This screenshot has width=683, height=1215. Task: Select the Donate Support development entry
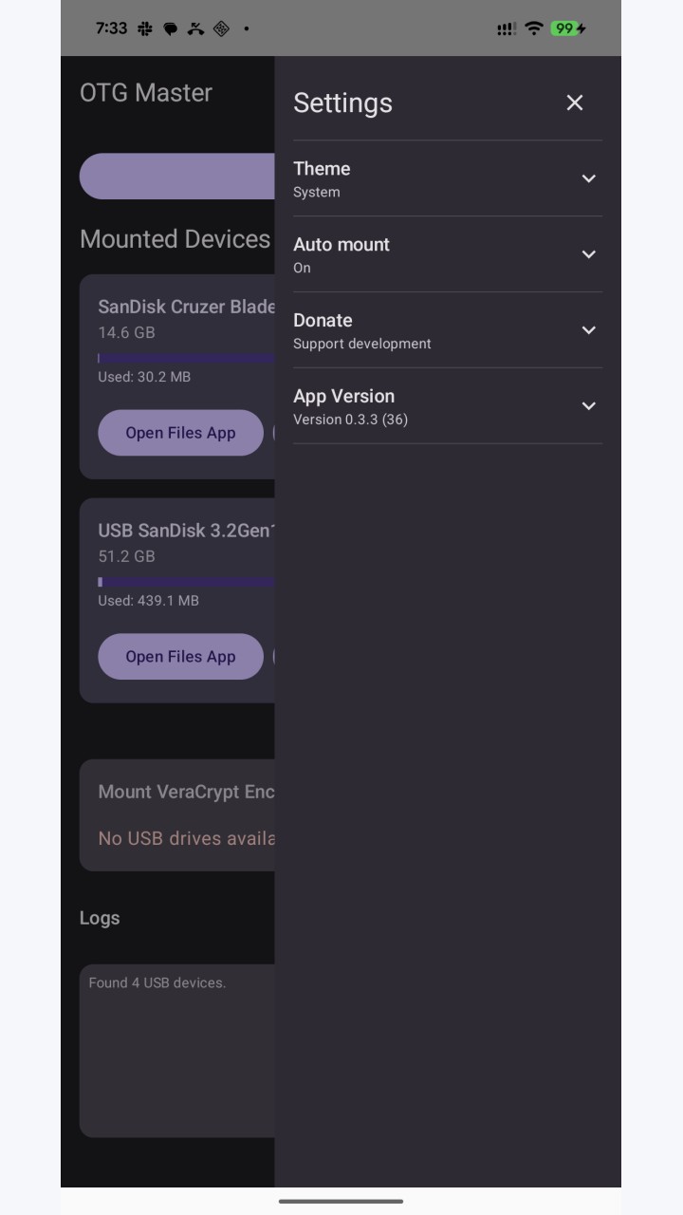coord(448,330)
